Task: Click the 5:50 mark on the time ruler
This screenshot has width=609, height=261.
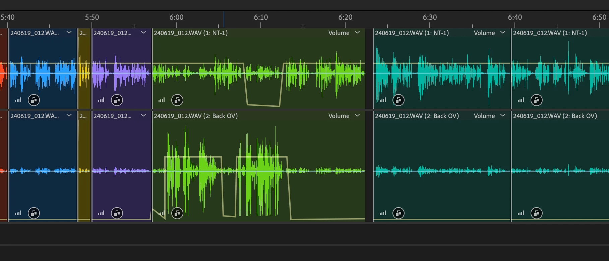Action: (x=92, y=17)
